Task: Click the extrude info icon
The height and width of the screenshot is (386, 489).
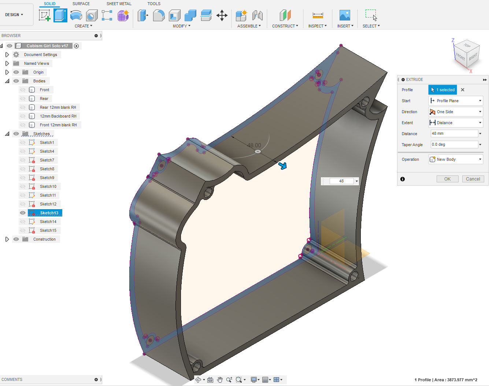Action: tap(403, 179)
